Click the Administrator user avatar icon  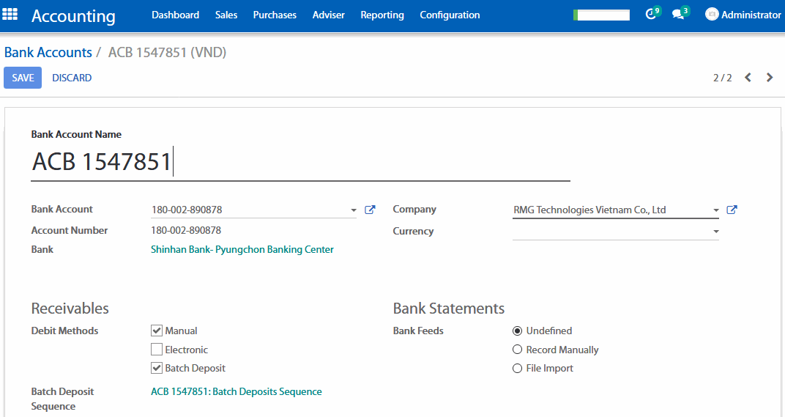tap(712, 15)
